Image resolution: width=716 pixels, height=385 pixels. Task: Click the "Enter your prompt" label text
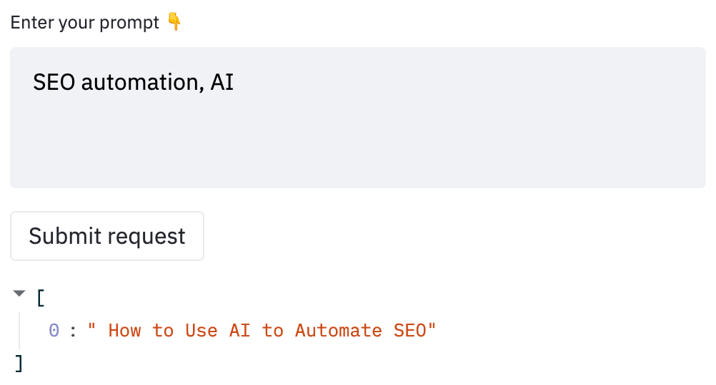coord(85,22)
